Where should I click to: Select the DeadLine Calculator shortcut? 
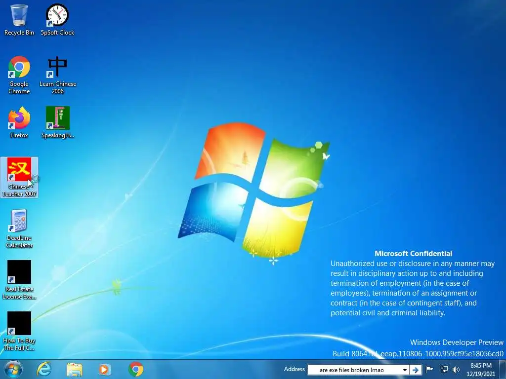pyautogui.click(x=19, y=229)
